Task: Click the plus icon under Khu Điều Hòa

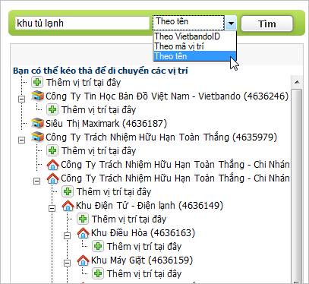Action: click(98, 246)
